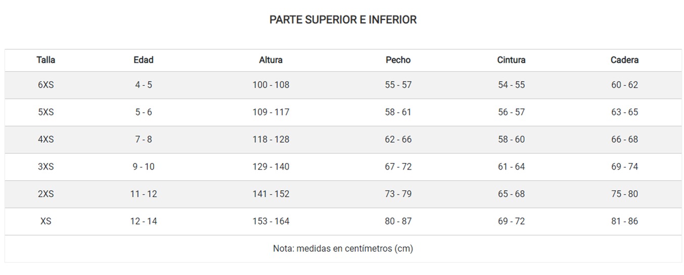The width and height of the screenshot is (684, 275).
Task: Click the hip cell 75 - 80
Action: click(x=625, y=194)
